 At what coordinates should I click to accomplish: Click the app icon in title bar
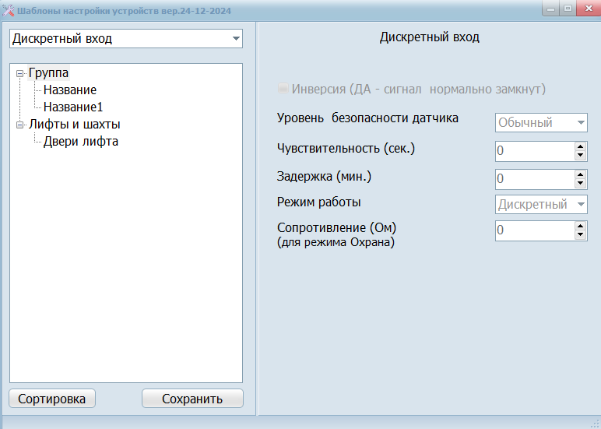coord(9,11)
